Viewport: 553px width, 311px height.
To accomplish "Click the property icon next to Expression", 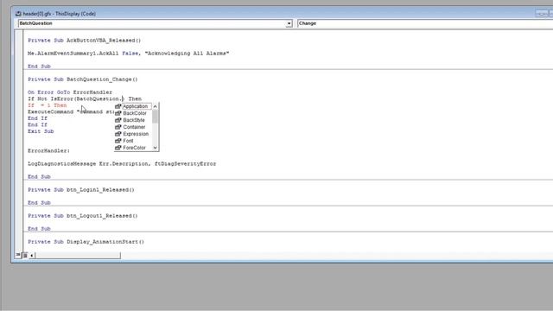I will coord(118,134).
